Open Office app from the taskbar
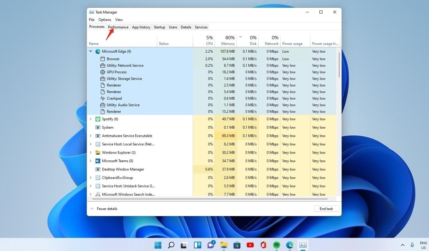 click(x=263, y=245)
